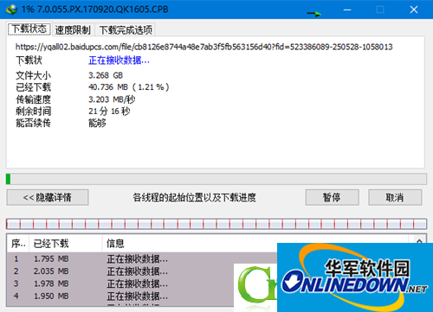Select the 3.268 GB file size value
Viewport: 433px width, 312px height.
click(106, 75)
